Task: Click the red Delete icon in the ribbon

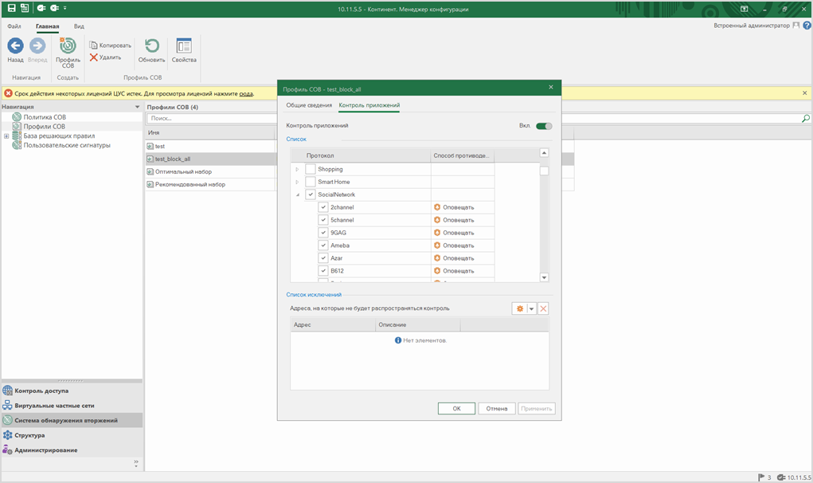Action: pos(94,57)
